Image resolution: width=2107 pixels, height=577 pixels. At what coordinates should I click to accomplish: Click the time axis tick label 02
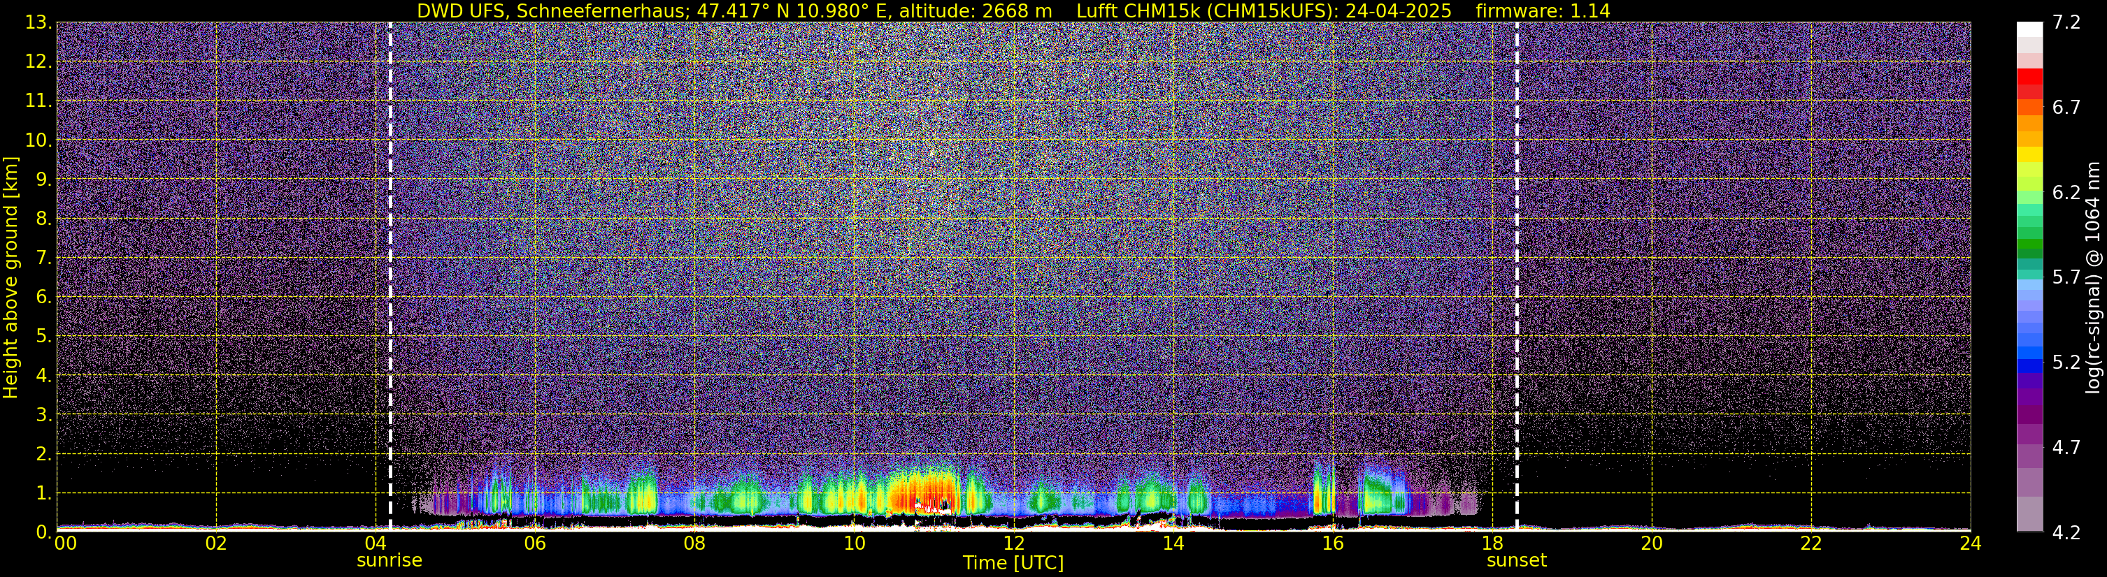click(x=216, y=543)
